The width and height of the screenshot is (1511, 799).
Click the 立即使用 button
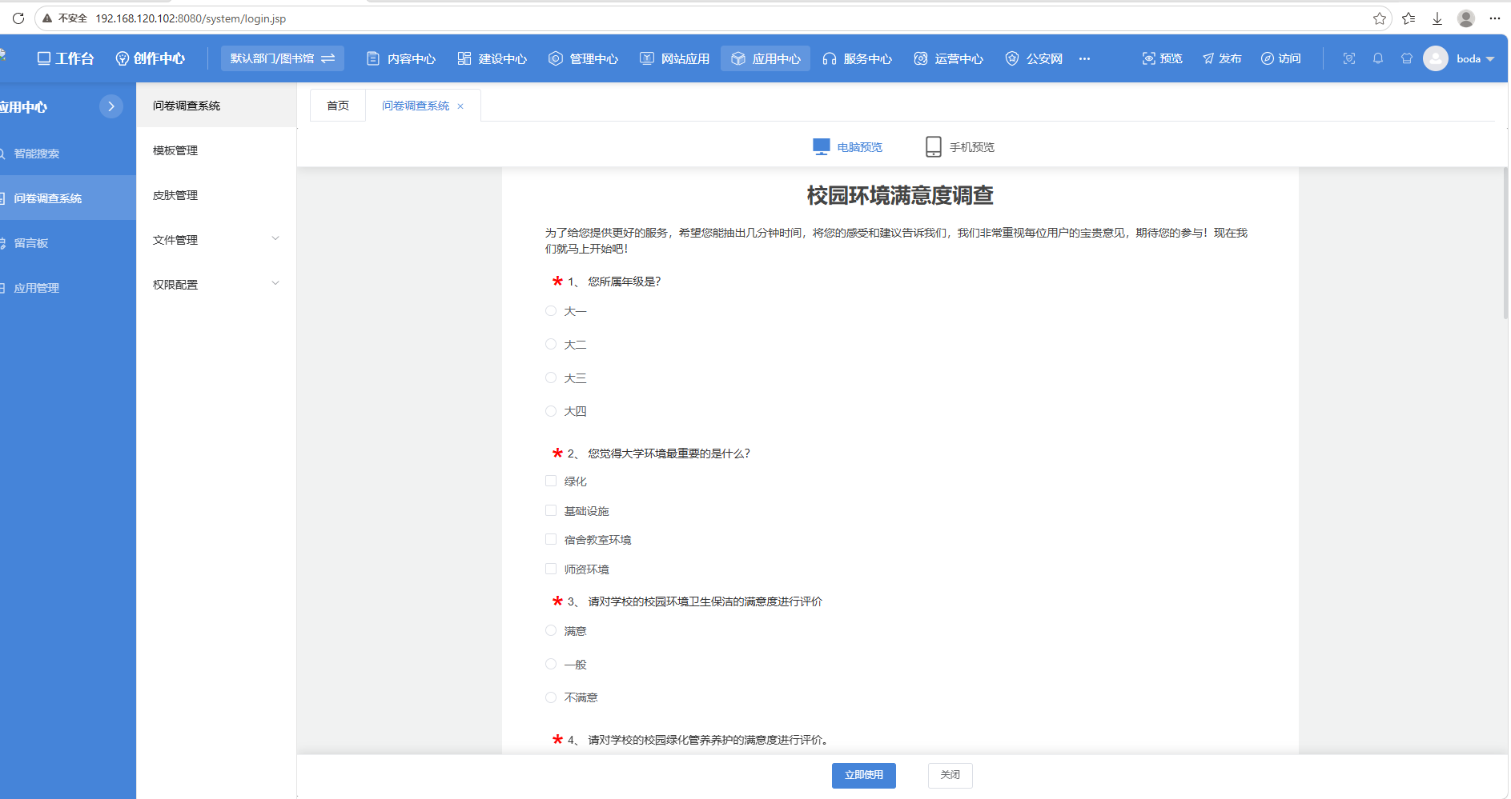(864, 775)
